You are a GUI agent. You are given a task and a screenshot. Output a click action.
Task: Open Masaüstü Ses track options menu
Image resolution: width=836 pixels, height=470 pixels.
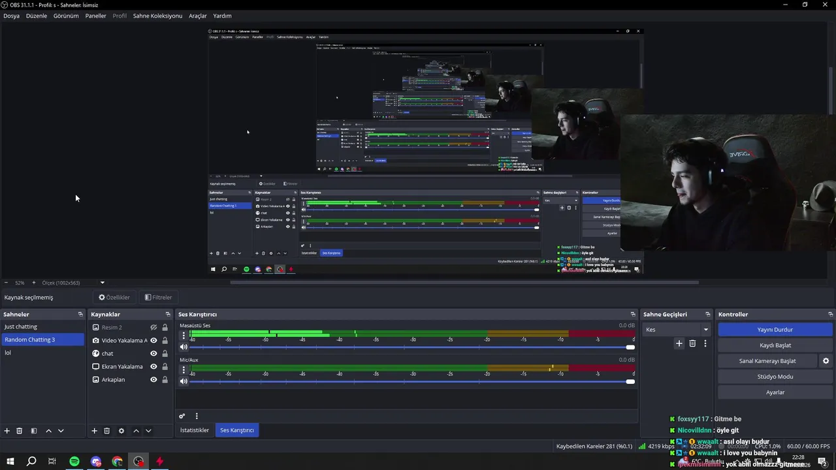pyautogui.click(x=184, y=335)
